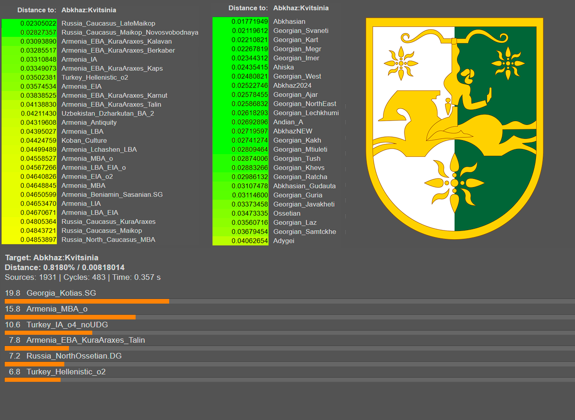
Task: Click the Target: Abkhaz:Kvitsinia heading
Action: coord(52,257)
